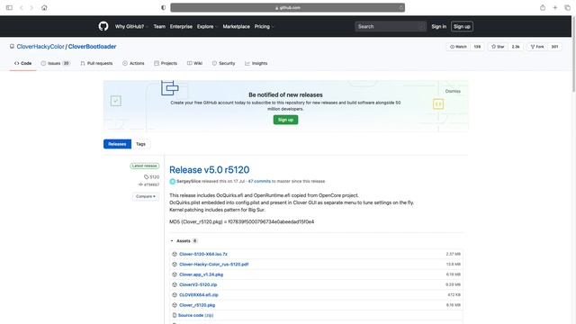
Task: Open the Pull requests tab
Action: coord(96,63)
